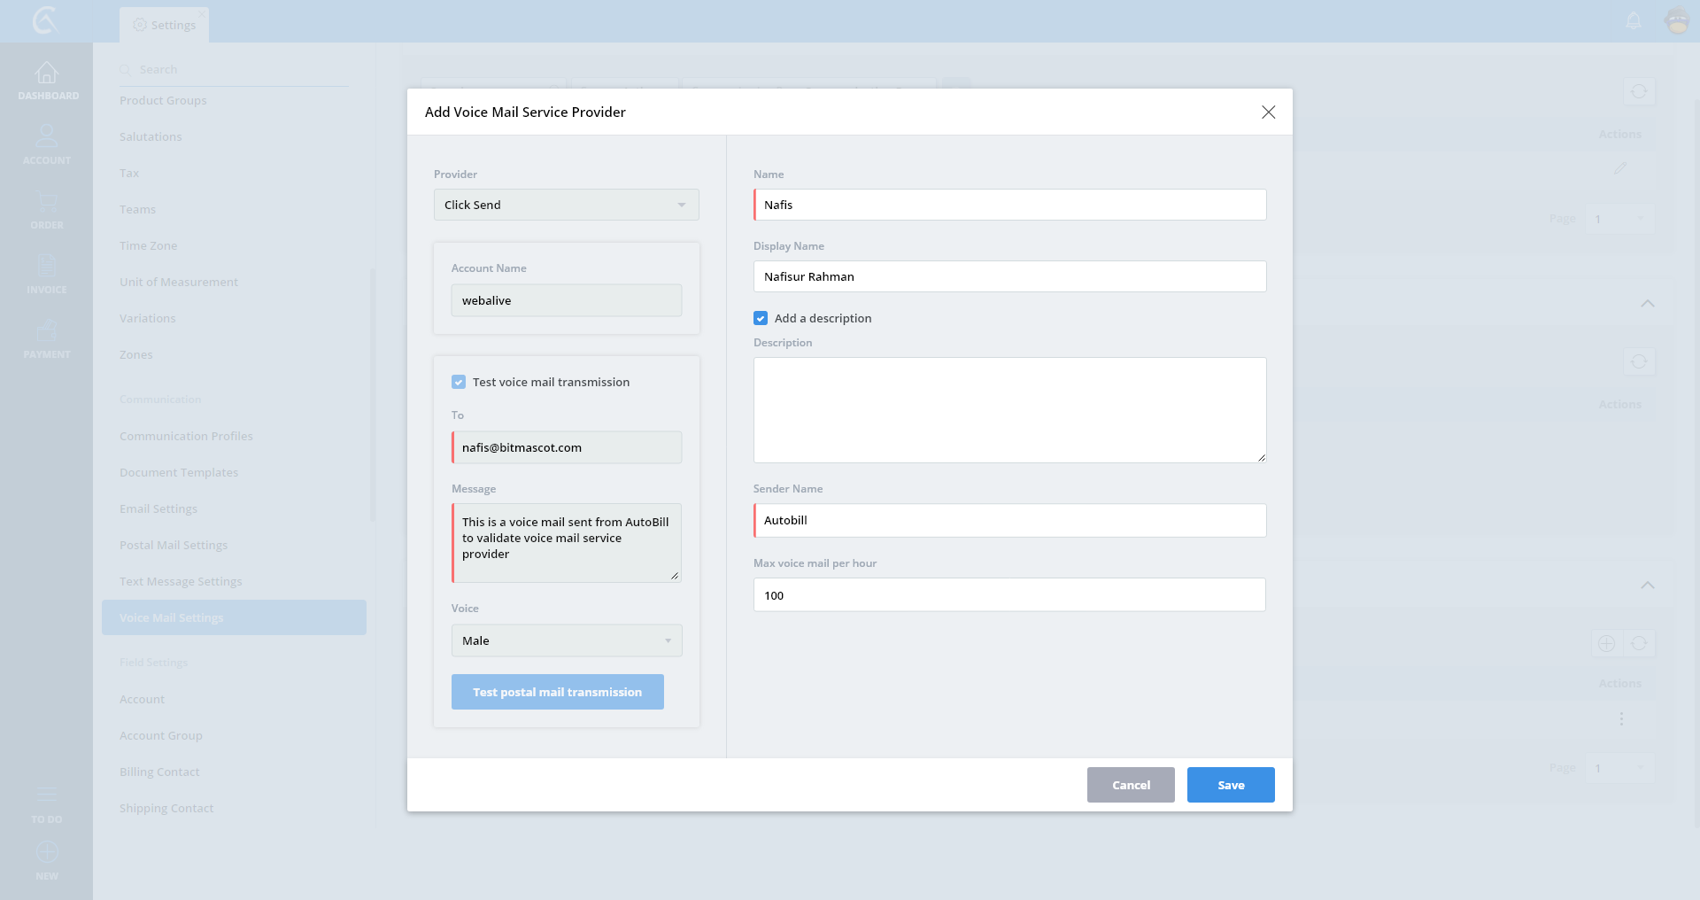This screenshot has width=1700, height=900.
Task: Toggle the Add a description checkbox
Action: (x=761, y=318)
